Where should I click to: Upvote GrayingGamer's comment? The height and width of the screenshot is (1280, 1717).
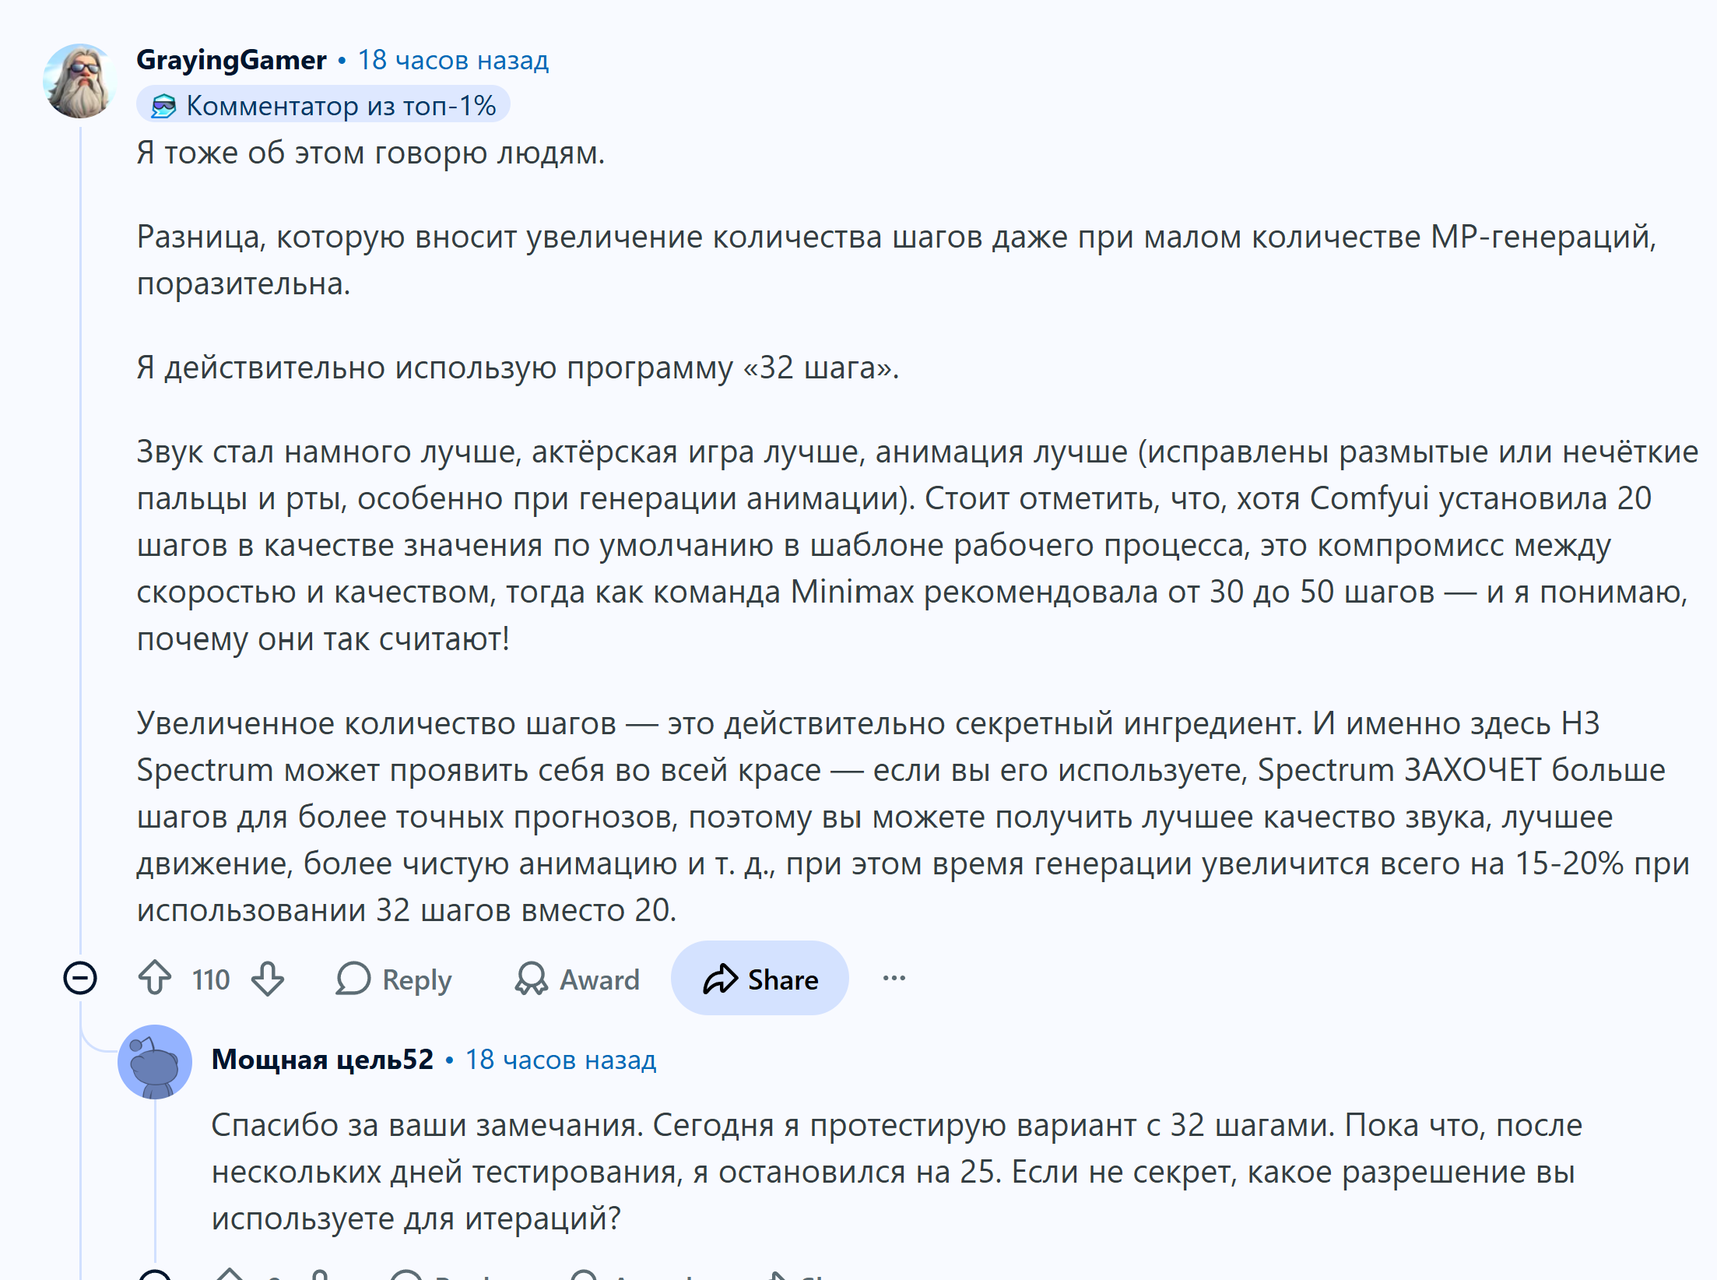[x=155, y=979]
